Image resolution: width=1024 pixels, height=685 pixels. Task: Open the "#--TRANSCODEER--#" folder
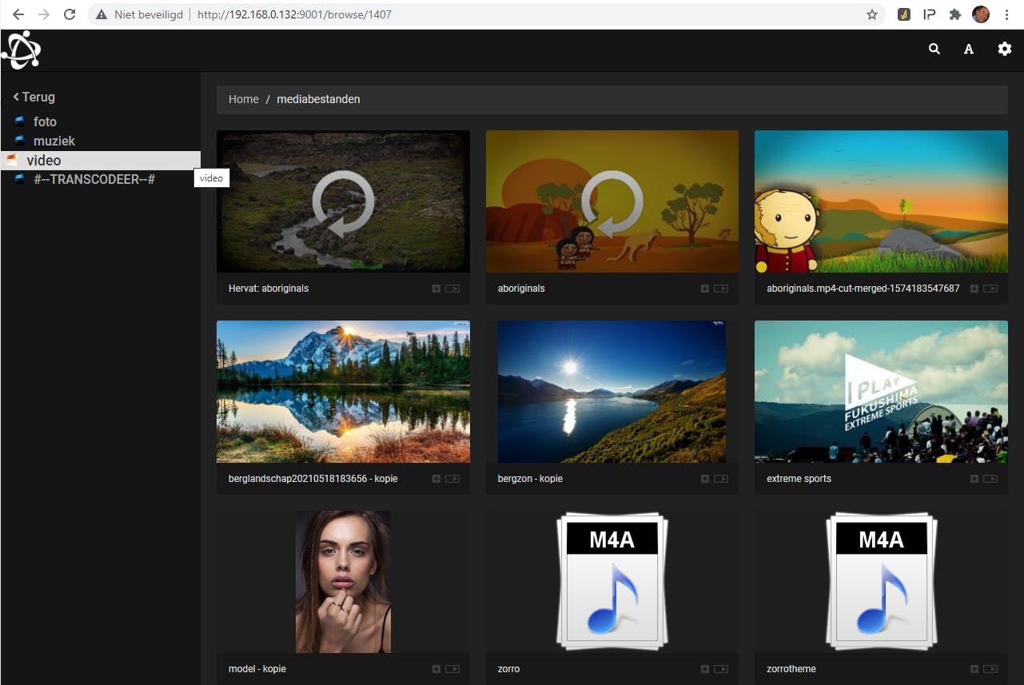(x=94, y=179)
